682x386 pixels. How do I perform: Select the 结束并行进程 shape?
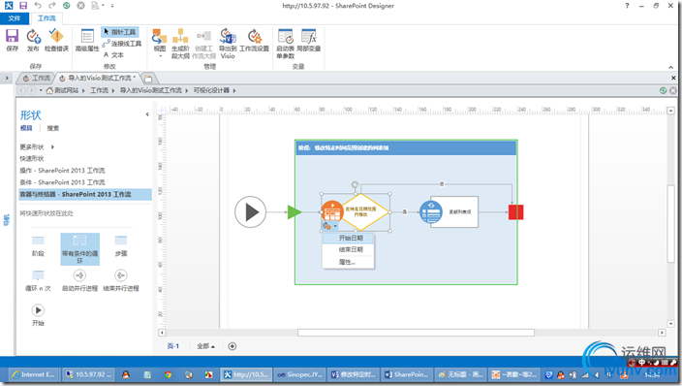pyautogui.click(x=121, y=280)
